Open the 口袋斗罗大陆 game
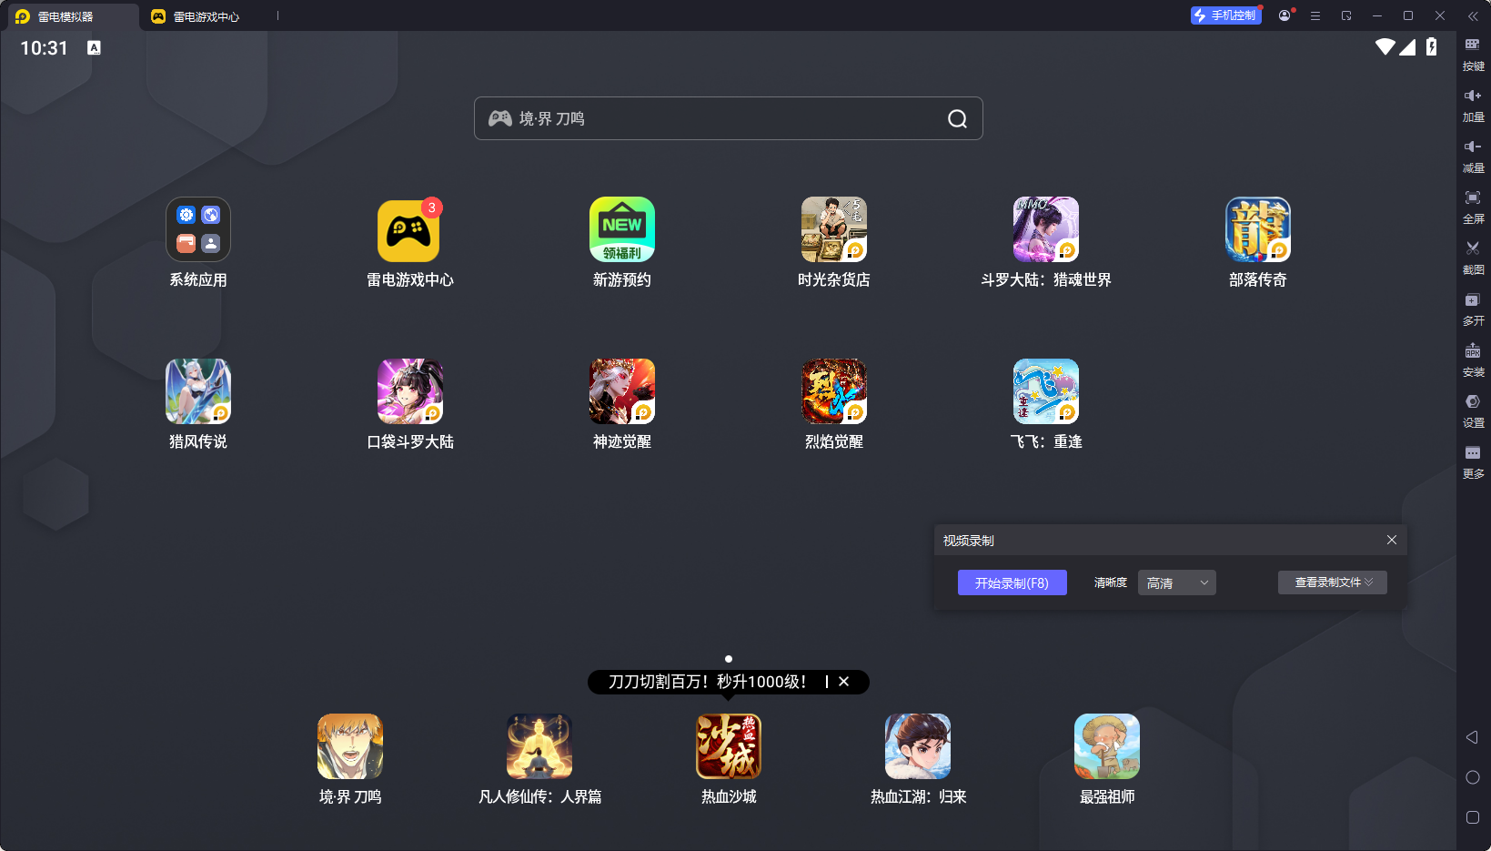Image resolution: width=1491 pixels, height=851 pixels. tap(410, 391)
